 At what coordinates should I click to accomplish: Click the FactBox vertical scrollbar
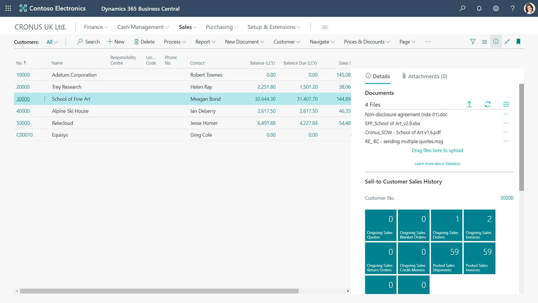521,137
